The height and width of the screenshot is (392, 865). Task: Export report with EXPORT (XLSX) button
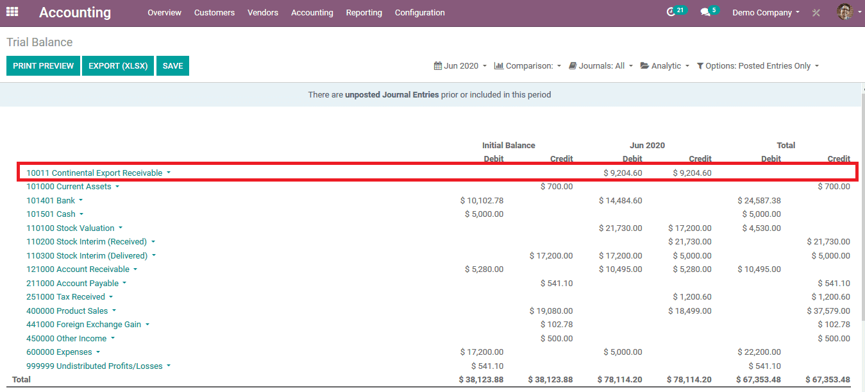click(118, 66)
